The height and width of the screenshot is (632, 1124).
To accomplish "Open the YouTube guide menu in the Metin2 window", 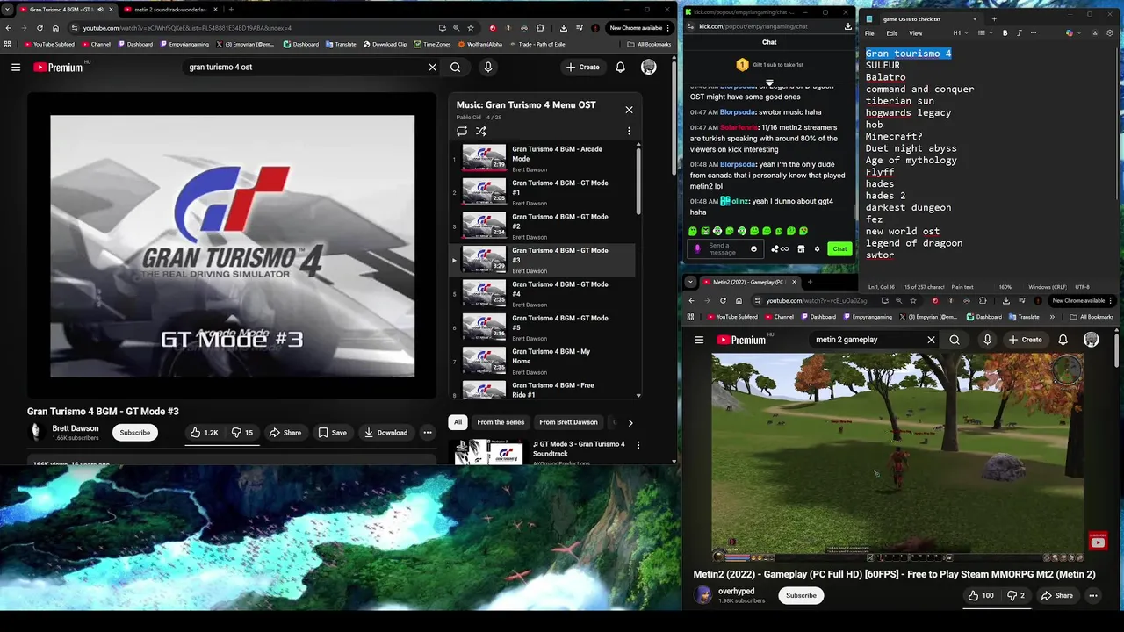I will point(699,340).
